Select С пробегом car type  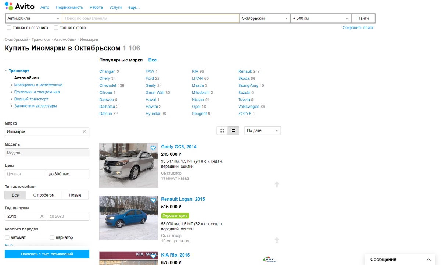click(x=44, y=195)
